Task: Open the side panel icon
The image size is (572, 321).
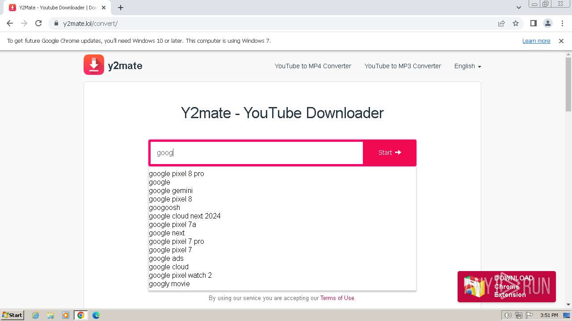Action: (533, 23)
